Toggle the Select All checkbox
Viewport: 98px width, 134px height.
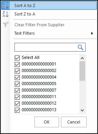[x=17, y=58]
